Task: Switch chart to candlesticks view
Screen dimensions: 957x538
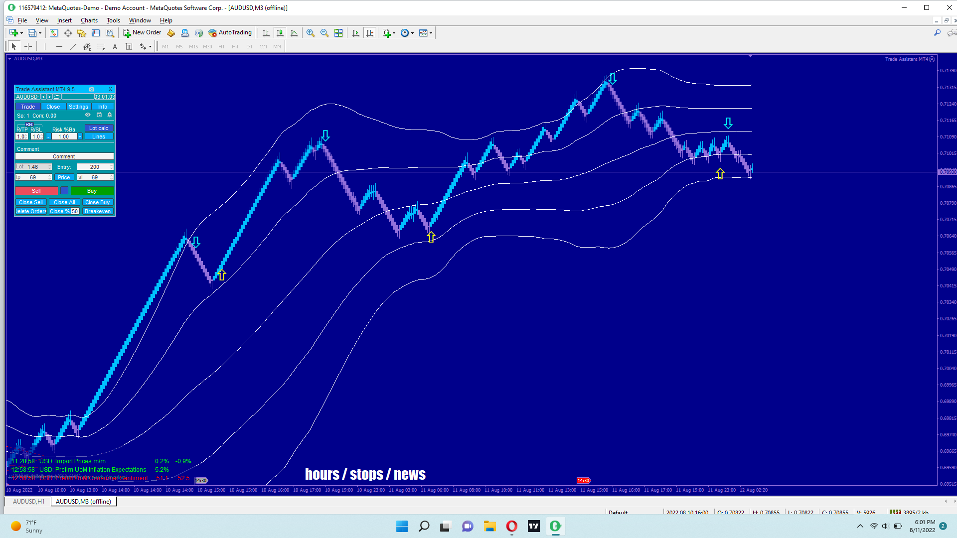Action: 280,33
